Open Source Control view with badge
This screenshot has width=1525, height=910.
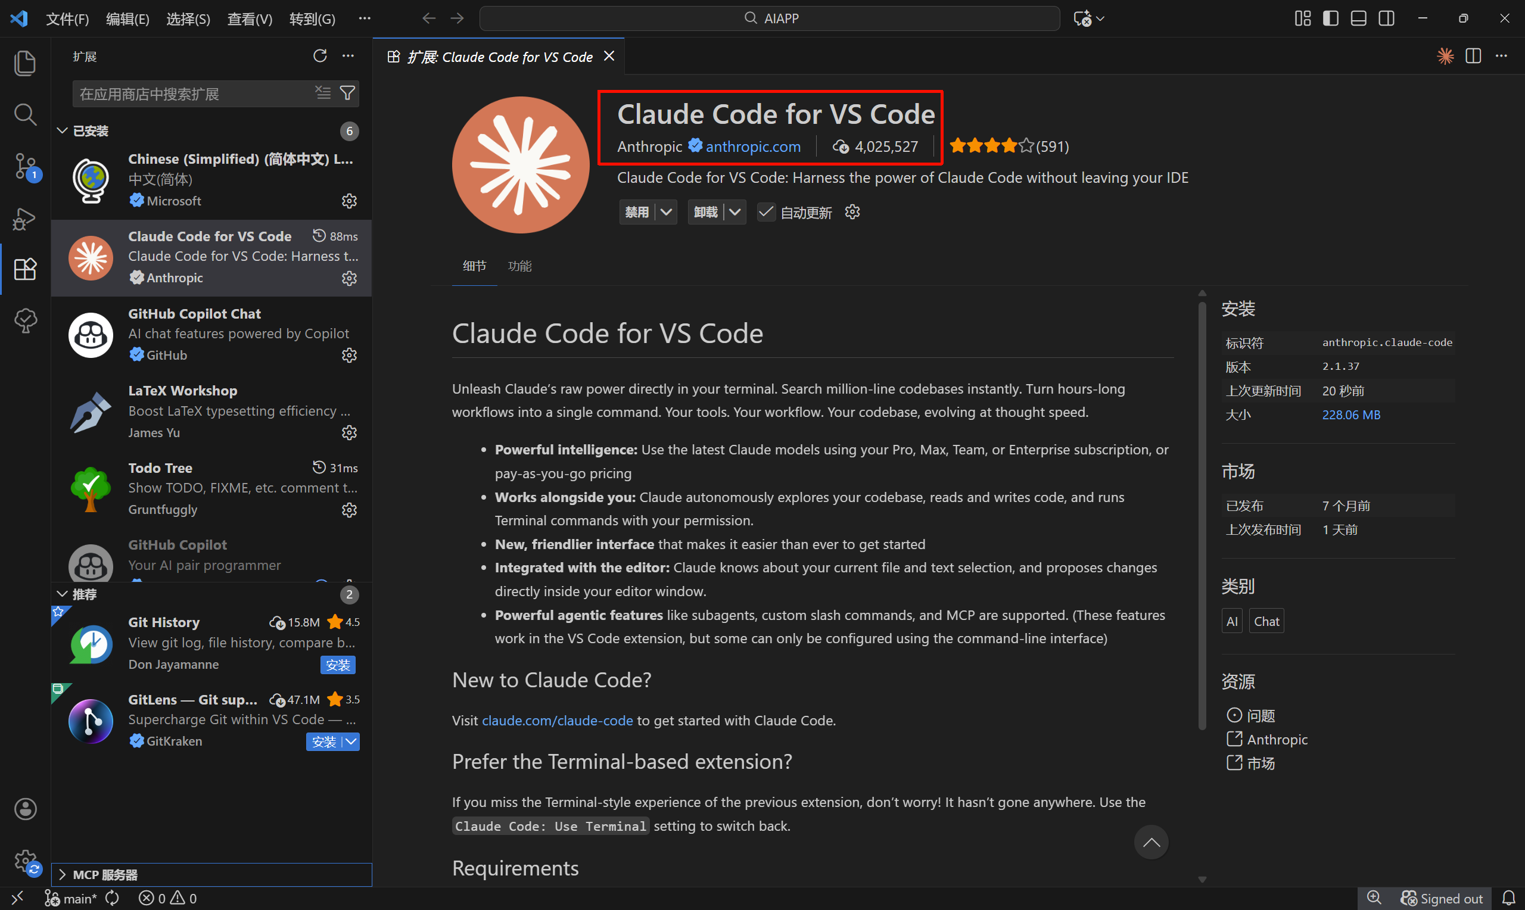[x=24, y=167]
